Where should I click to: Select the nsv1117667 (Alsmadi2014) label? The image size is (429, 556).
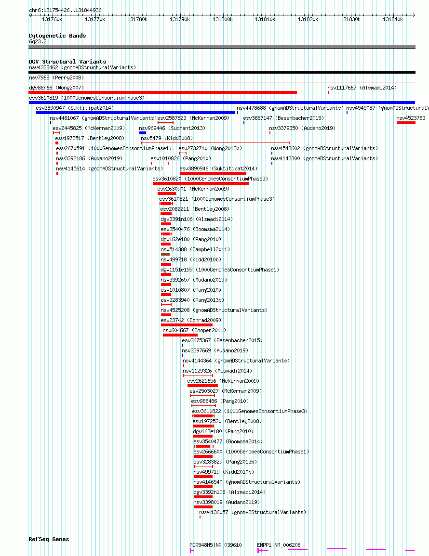point(362,88)
